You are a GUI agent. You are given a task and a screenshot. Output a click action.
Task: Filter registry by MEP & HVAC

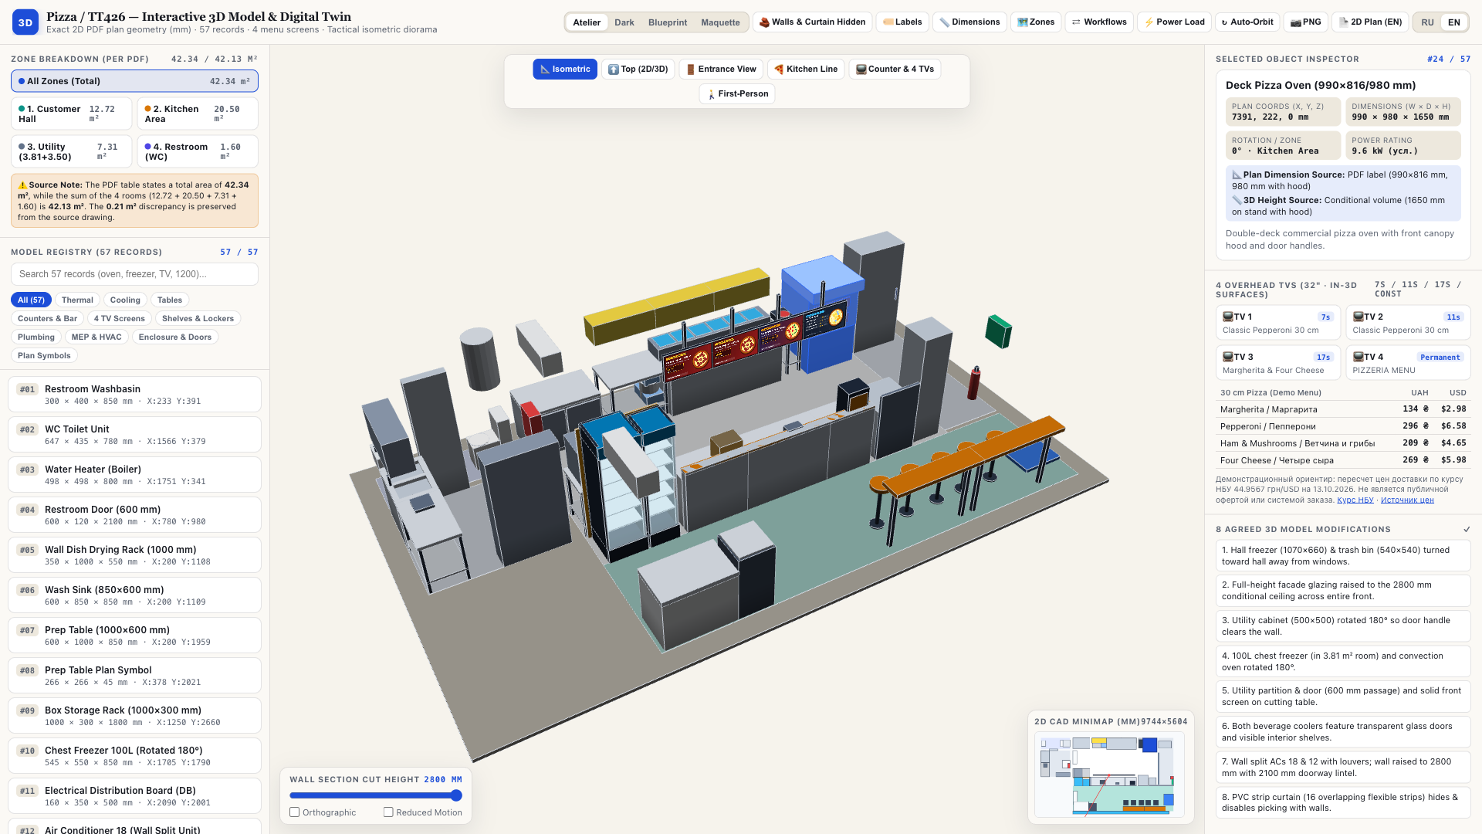pyautogui.click(x=96, y=337)
